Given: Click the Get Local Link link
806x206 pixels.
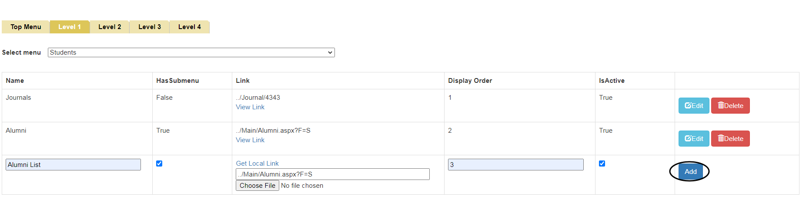Looking at the screenshot, I should (x=257, y=163).
